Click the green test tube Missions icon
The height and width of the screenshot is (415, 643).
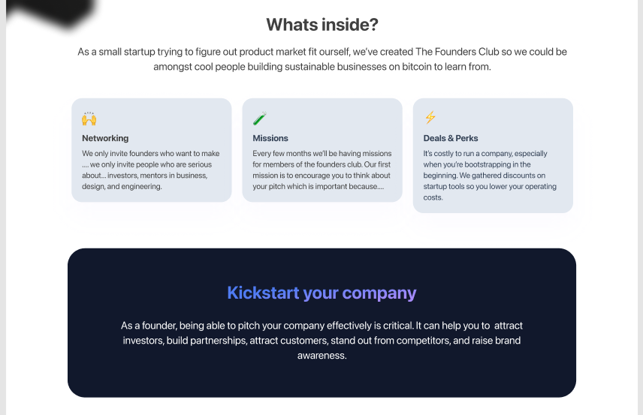[x=260, y=119]
